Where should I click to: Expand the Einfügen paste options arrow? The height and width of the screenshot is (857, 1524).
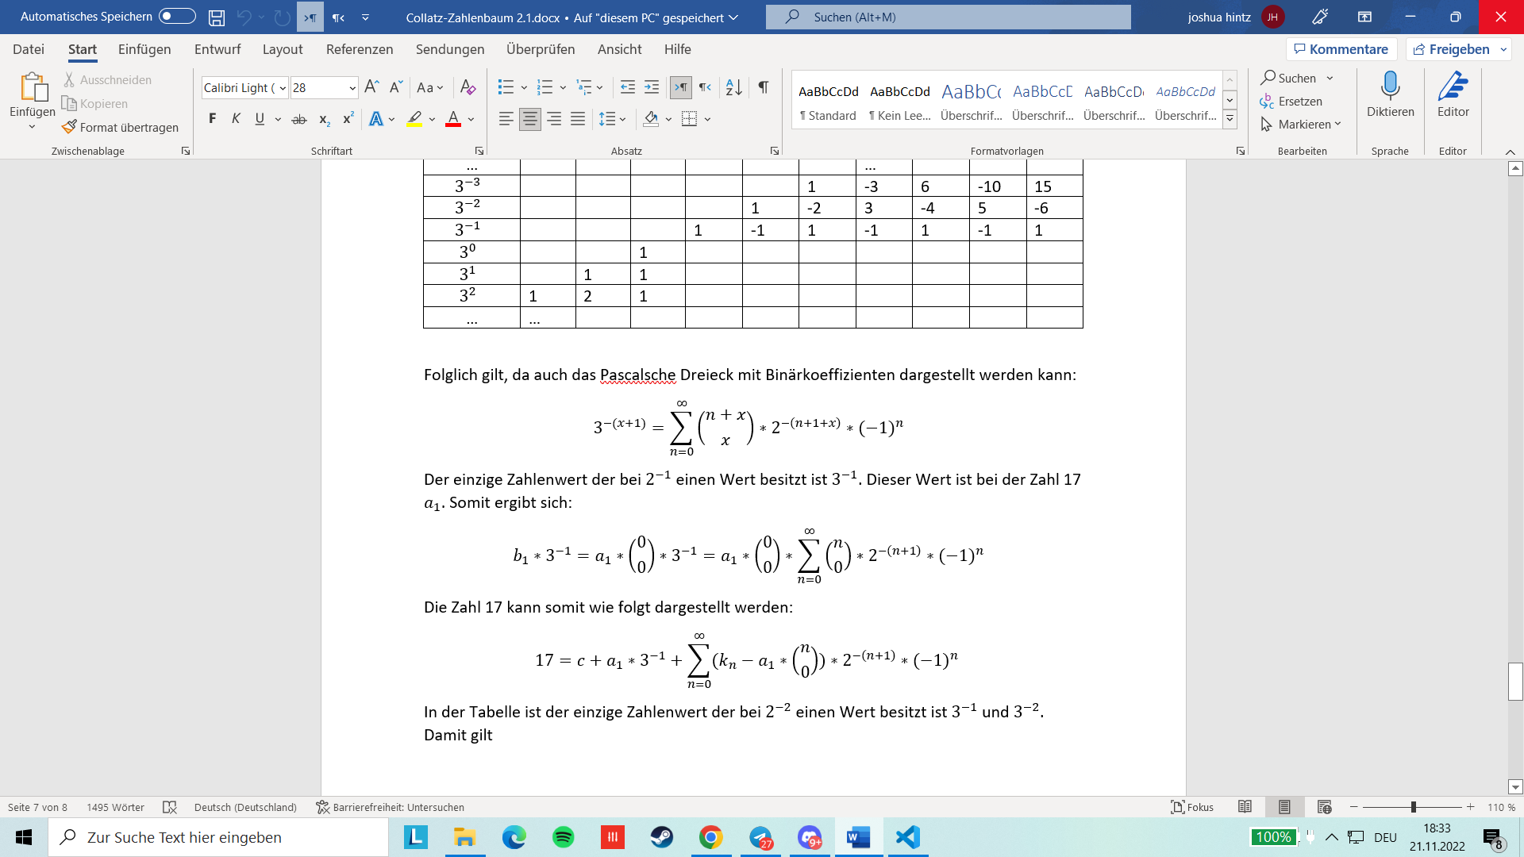(x=33, y=127)
